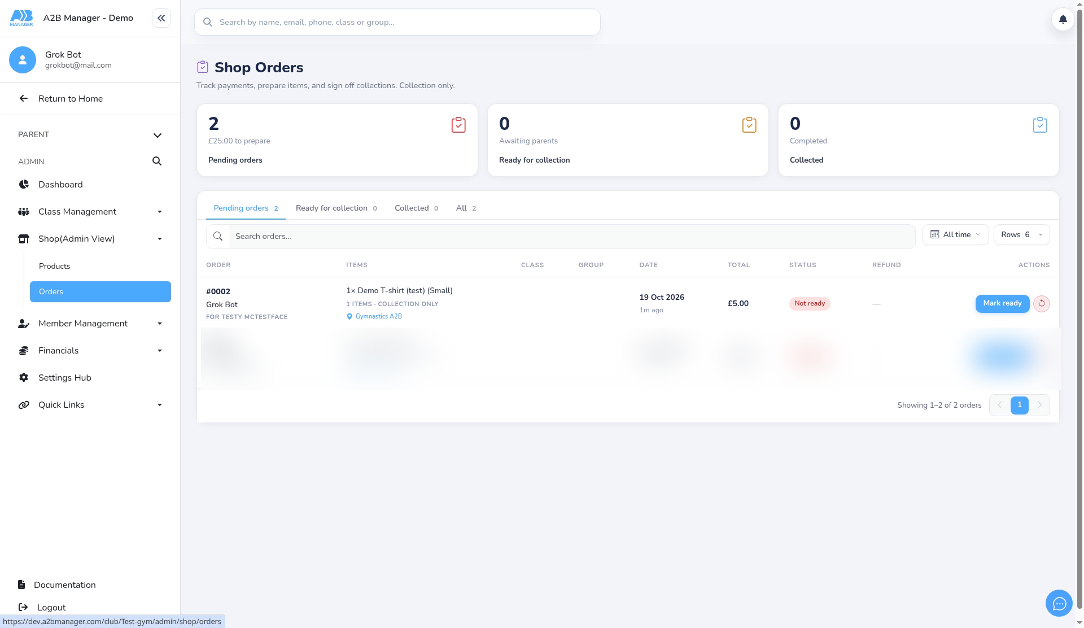The width and height of the screenshot is (1084, 628).
Task: Switch to Pending orders tab
Action: [x=246, y=208]
